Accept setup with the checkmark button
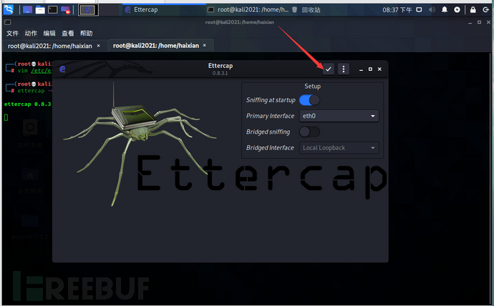Viewport: 494px width, 306px height. point(329,69)
